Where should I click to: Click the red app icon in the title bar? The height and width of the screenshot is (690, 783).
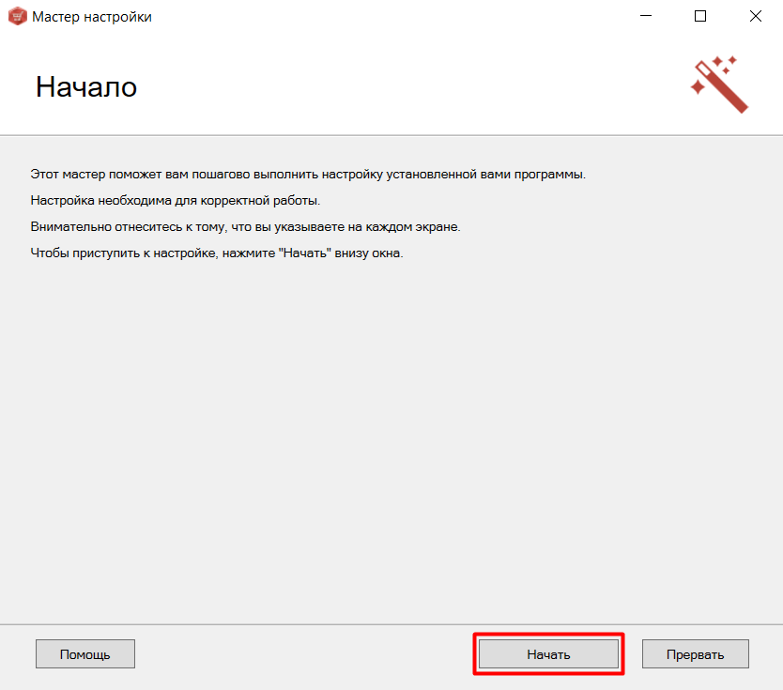click(18, 17)
